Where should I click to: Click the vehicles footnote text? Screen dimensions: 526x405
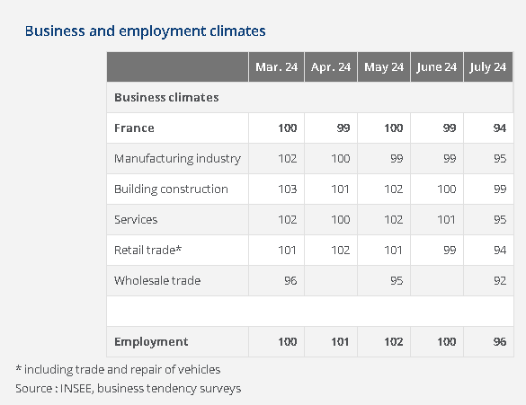[x=118, y=369]
